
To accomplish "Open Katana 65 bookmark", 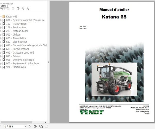I will (12, 16).
